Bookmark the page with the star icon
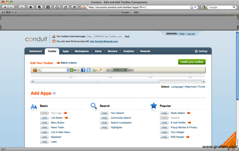Image resolution: width=239 pixels, height=151 pixels. coord(191,7)
